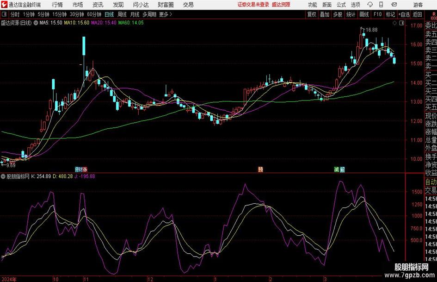The image size is (437, 282).
Task: Expand the 更多 period options
Action: pyautogui.click(x=166, y=14)
